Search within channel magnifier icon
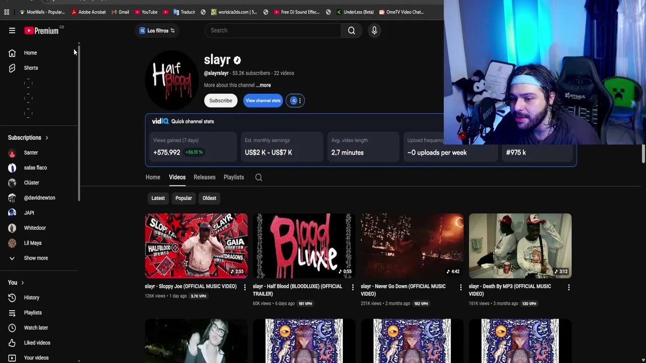646x363 pixels. click(258, 177)
